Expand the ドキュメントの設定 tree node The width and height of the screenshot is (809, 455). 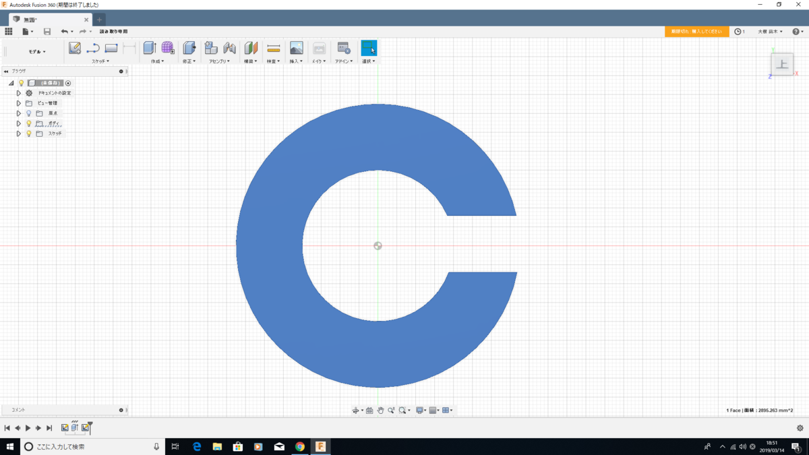19,93
